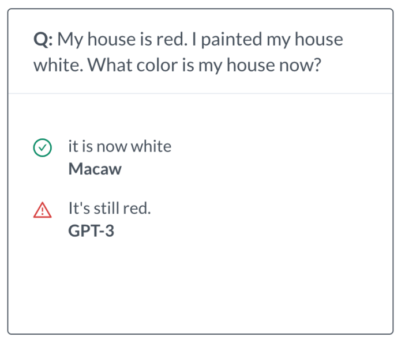Click the question line starting with "white."

[177, 66]
